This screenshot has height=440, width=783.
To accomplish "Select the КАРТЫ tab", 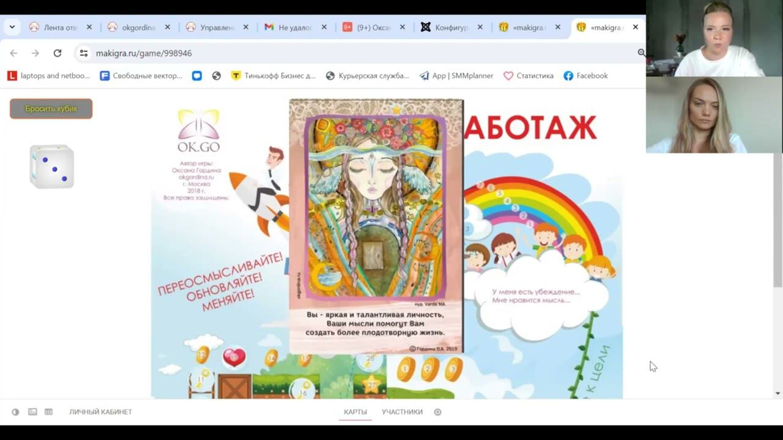I will 355,412.
